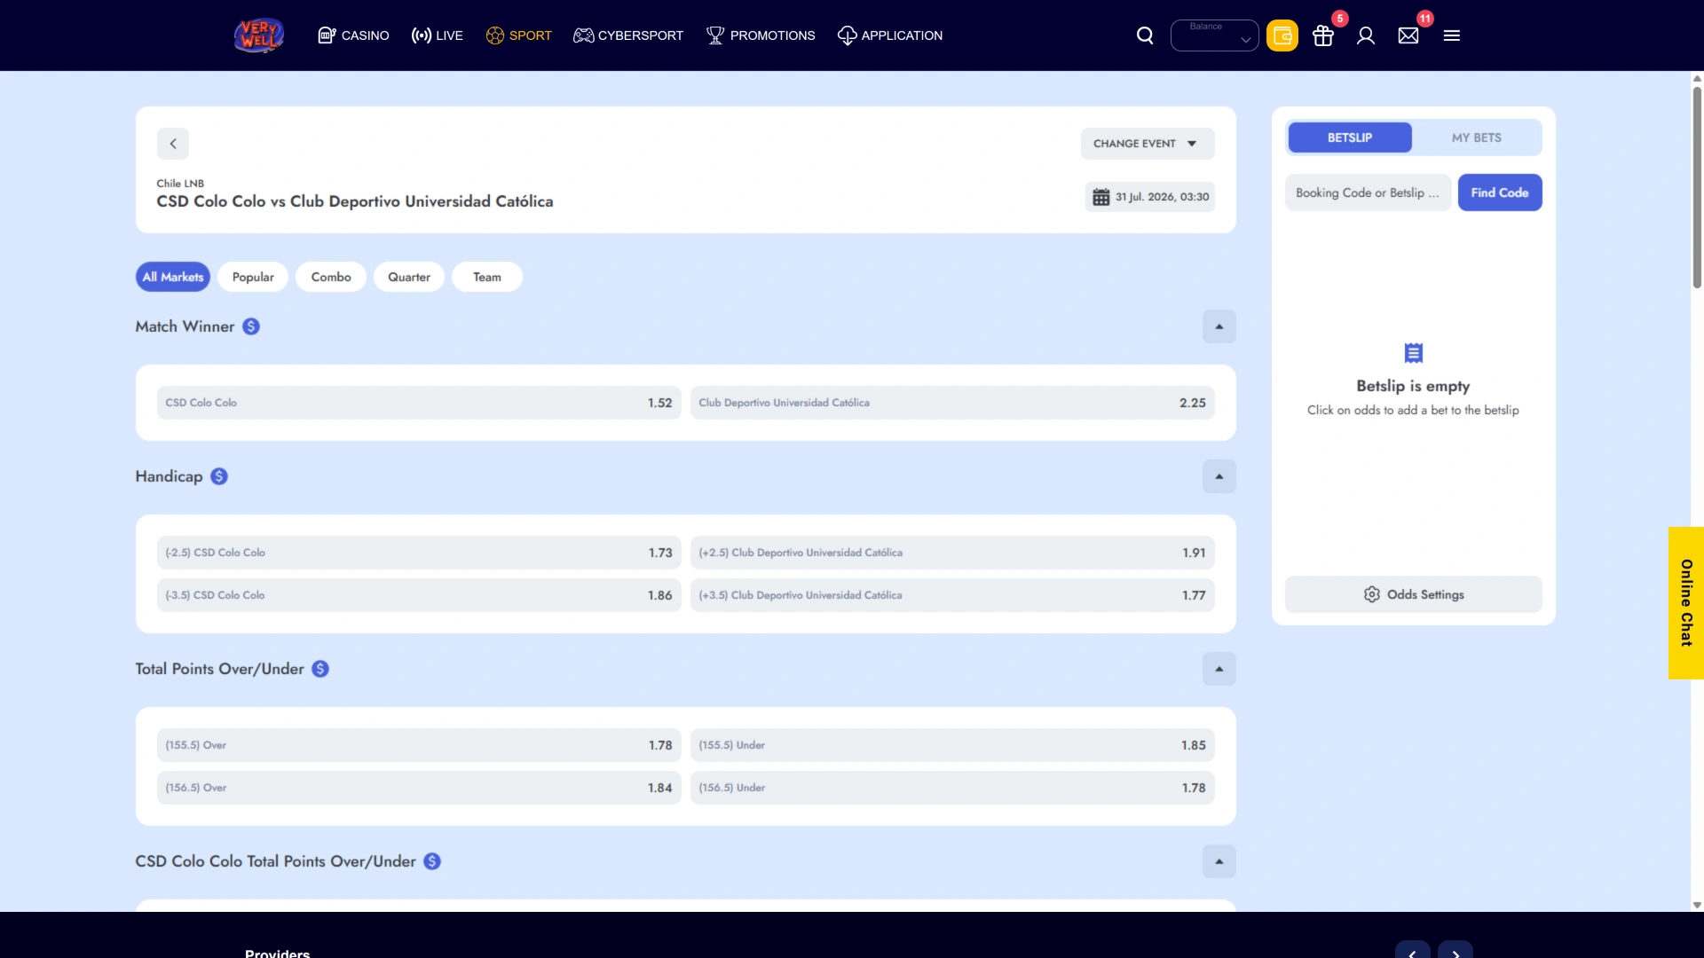Open the Application download page

[890, 35]
